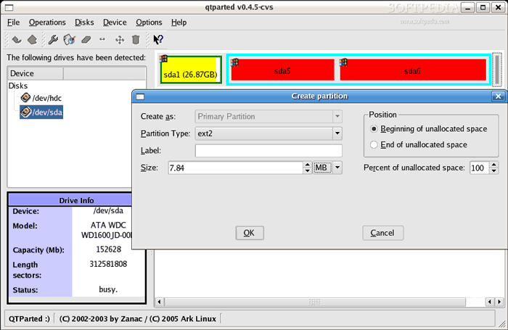Open partition Properties wrench icon
508x330 pixels.
(53, 40)
